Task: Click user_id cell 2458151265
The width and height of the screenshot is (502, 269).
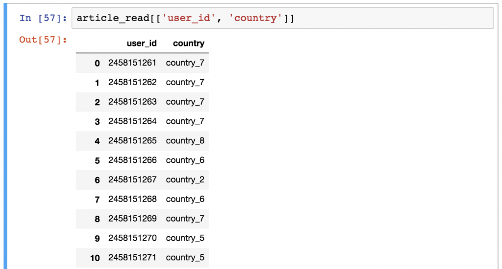Action: coord(132,141)
